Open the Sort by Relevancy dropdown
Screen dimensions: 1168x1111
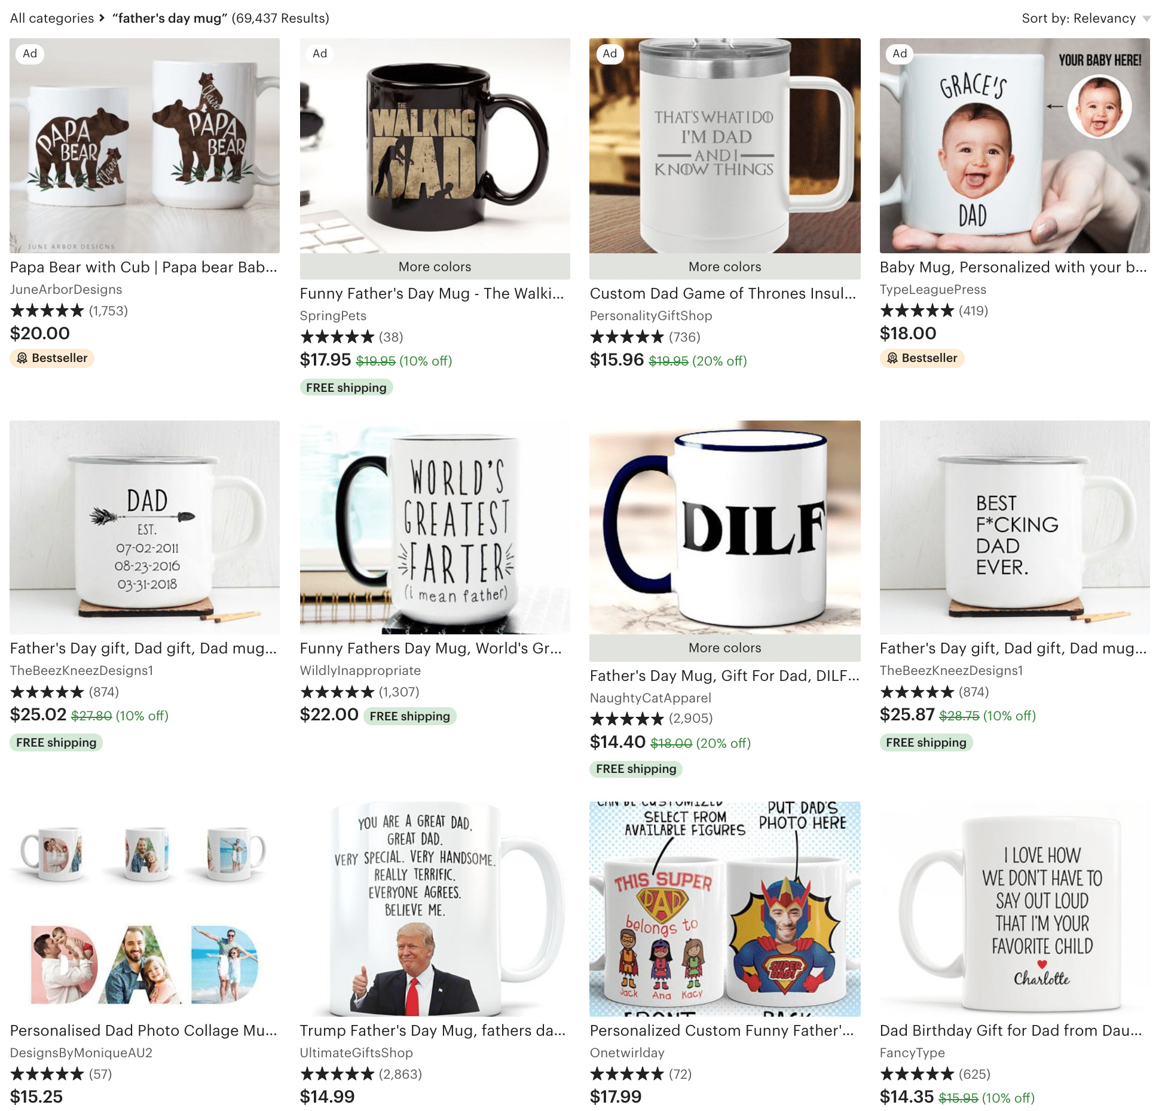click(x=1085, y=19)
